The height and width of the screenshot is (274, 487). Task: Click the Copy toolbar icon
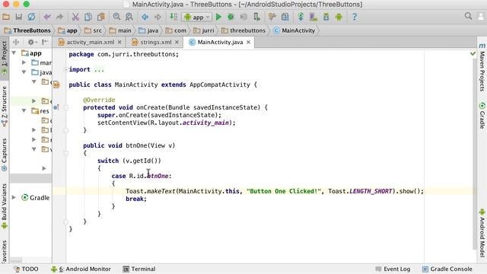coord(88,17)
